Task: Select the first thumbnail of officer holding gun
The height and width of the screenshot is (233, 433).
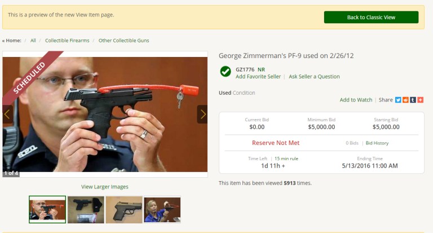Action: coord(47,209)
